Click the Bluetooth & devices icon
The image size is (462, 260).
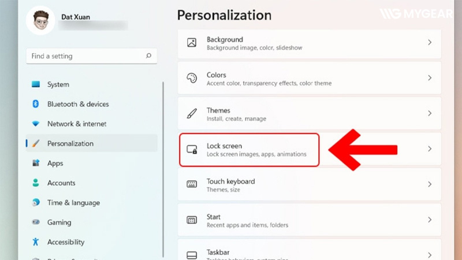point(36,104)
